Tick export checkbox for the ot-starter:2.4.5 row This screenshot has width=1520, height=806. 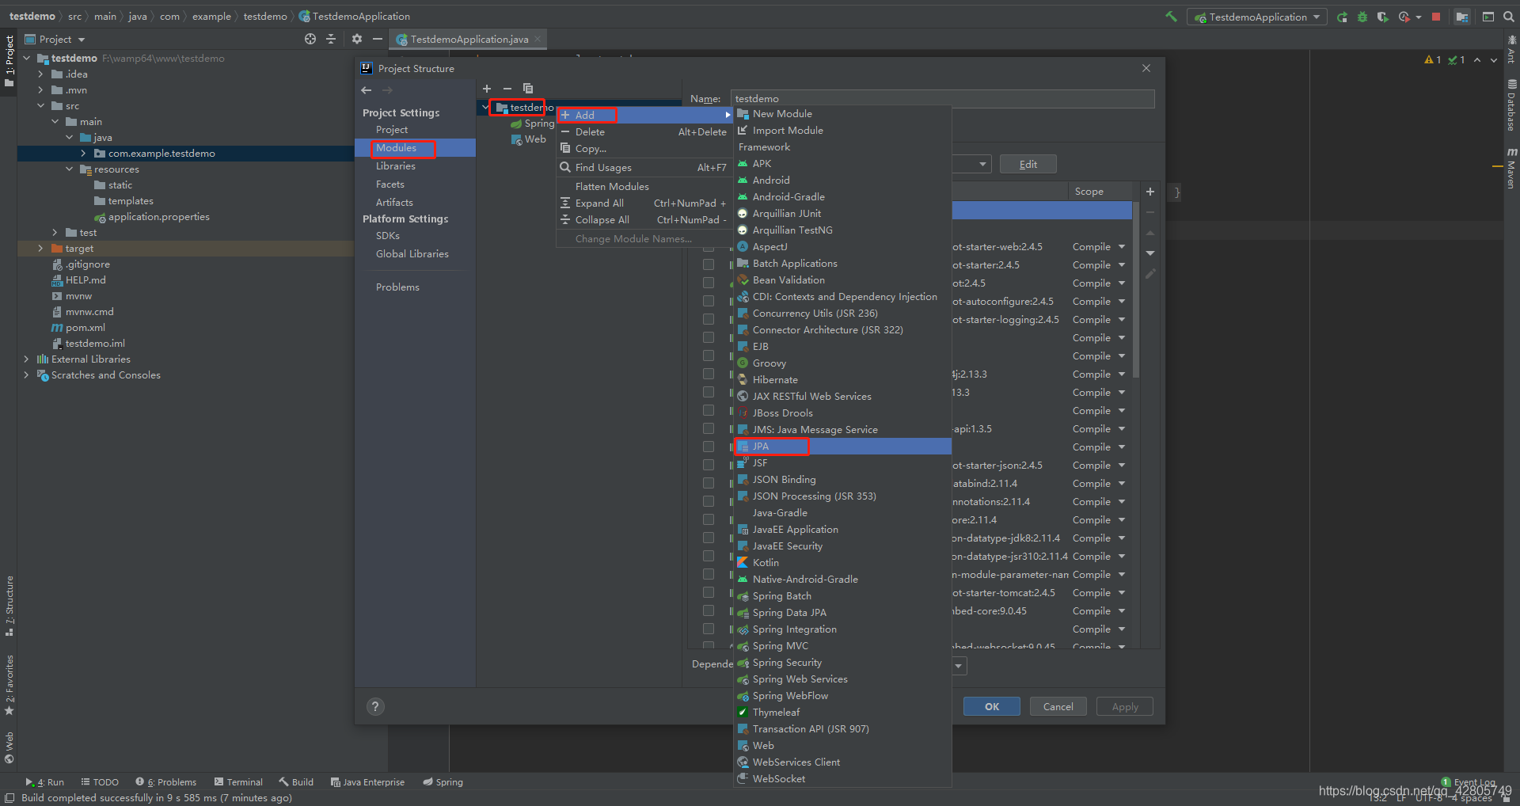(709, 265)
